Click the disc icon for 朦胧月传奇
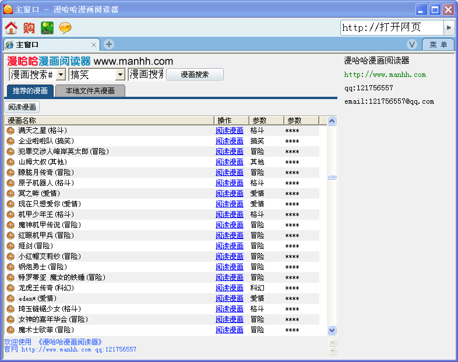Image resolution: width=458 pixels, height=362 pixels. pyautogui.click(x=10, y=173)
